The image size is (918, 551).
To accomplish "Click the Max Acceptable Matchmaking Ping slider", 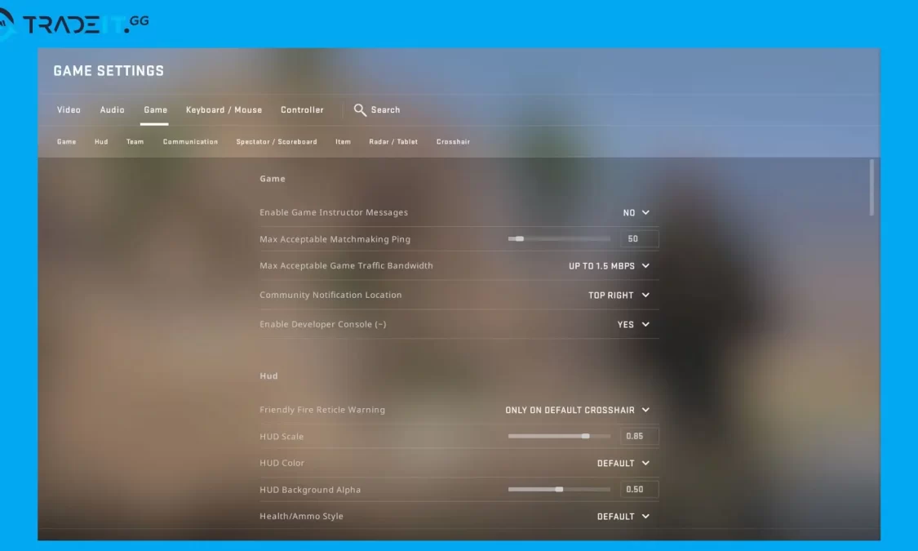I will 559,239.
